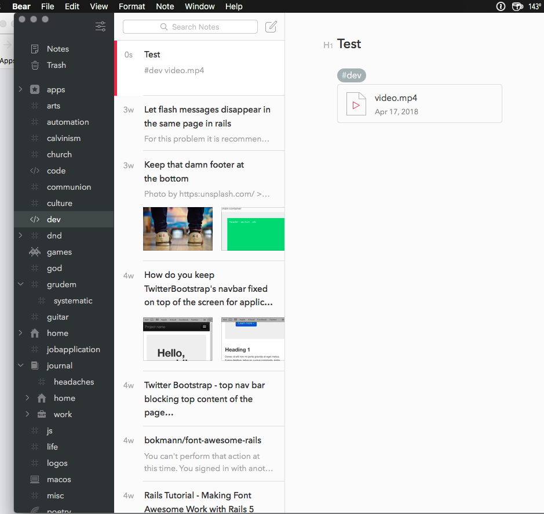Select the Test note in list
Viewport: 544px width, 514px height.
point(200,68)
